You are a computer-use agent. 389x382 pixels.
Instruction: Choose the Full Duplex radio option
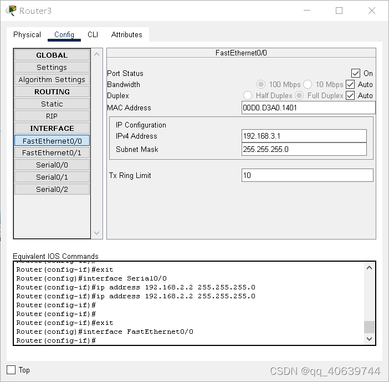point(299,95)
